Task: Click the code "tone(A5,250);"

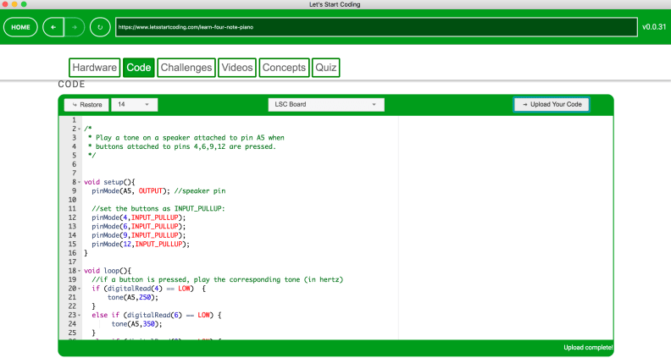Action: click(x=133, y=297)
